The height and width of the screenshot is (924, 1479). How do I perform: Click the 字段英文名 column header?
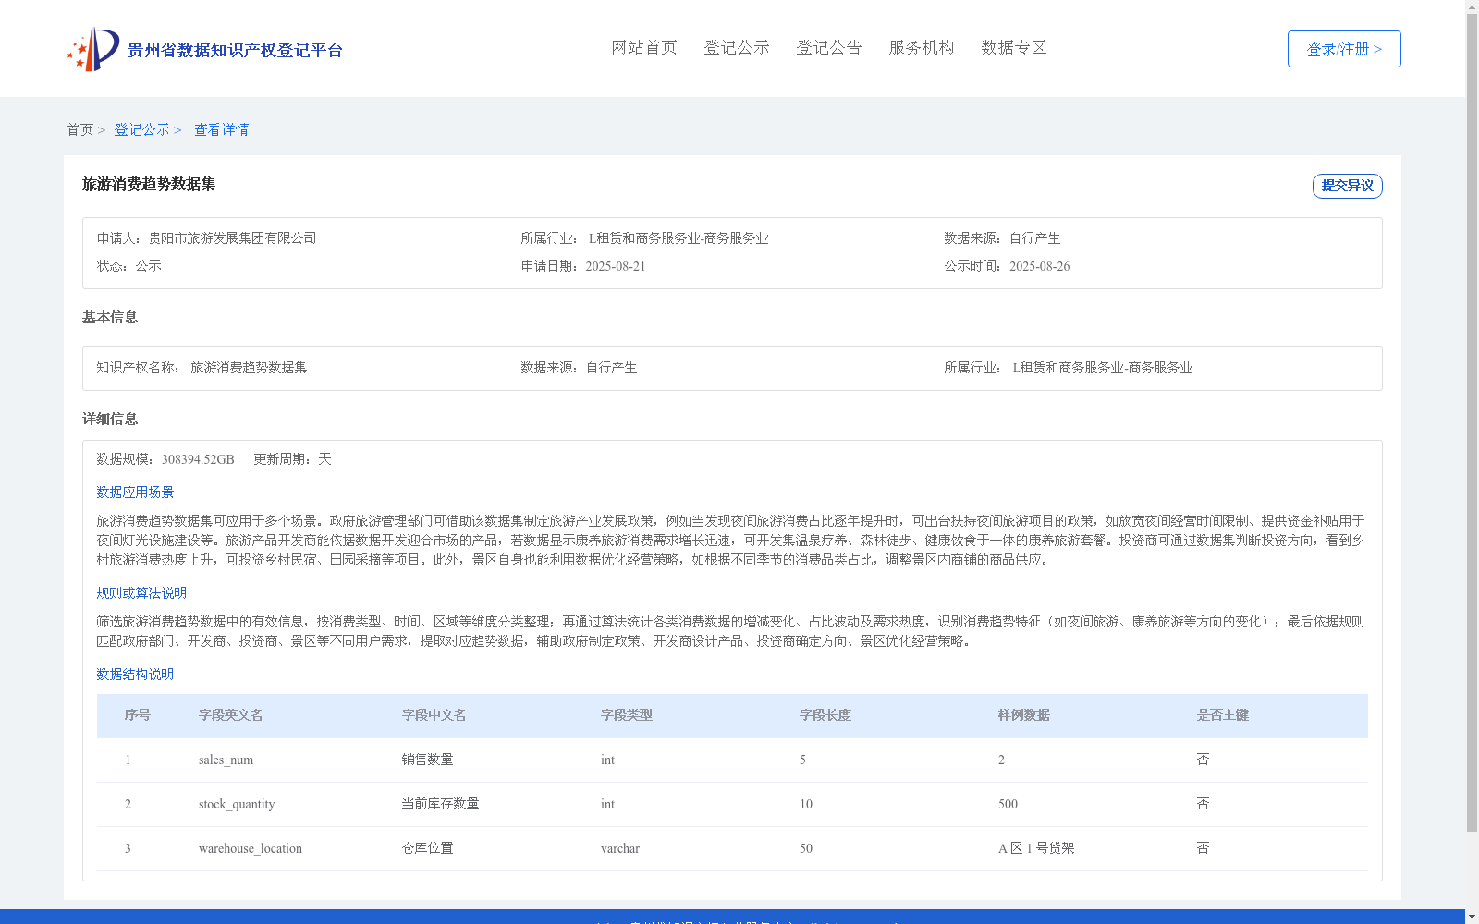230,715
